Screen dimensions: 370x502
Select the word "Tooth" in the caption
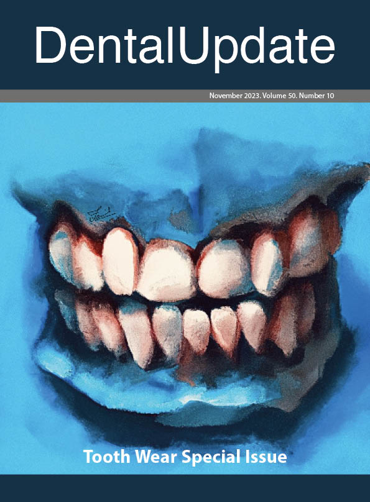coord(108,456)
